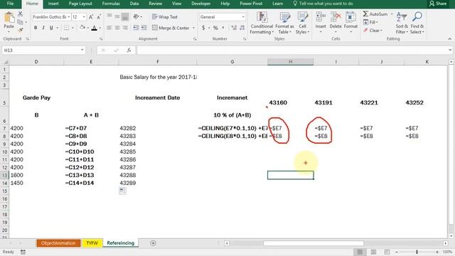Open the Name Box dropdown arrow
Screen dimensions: 455x256
(x=82, y=50)
